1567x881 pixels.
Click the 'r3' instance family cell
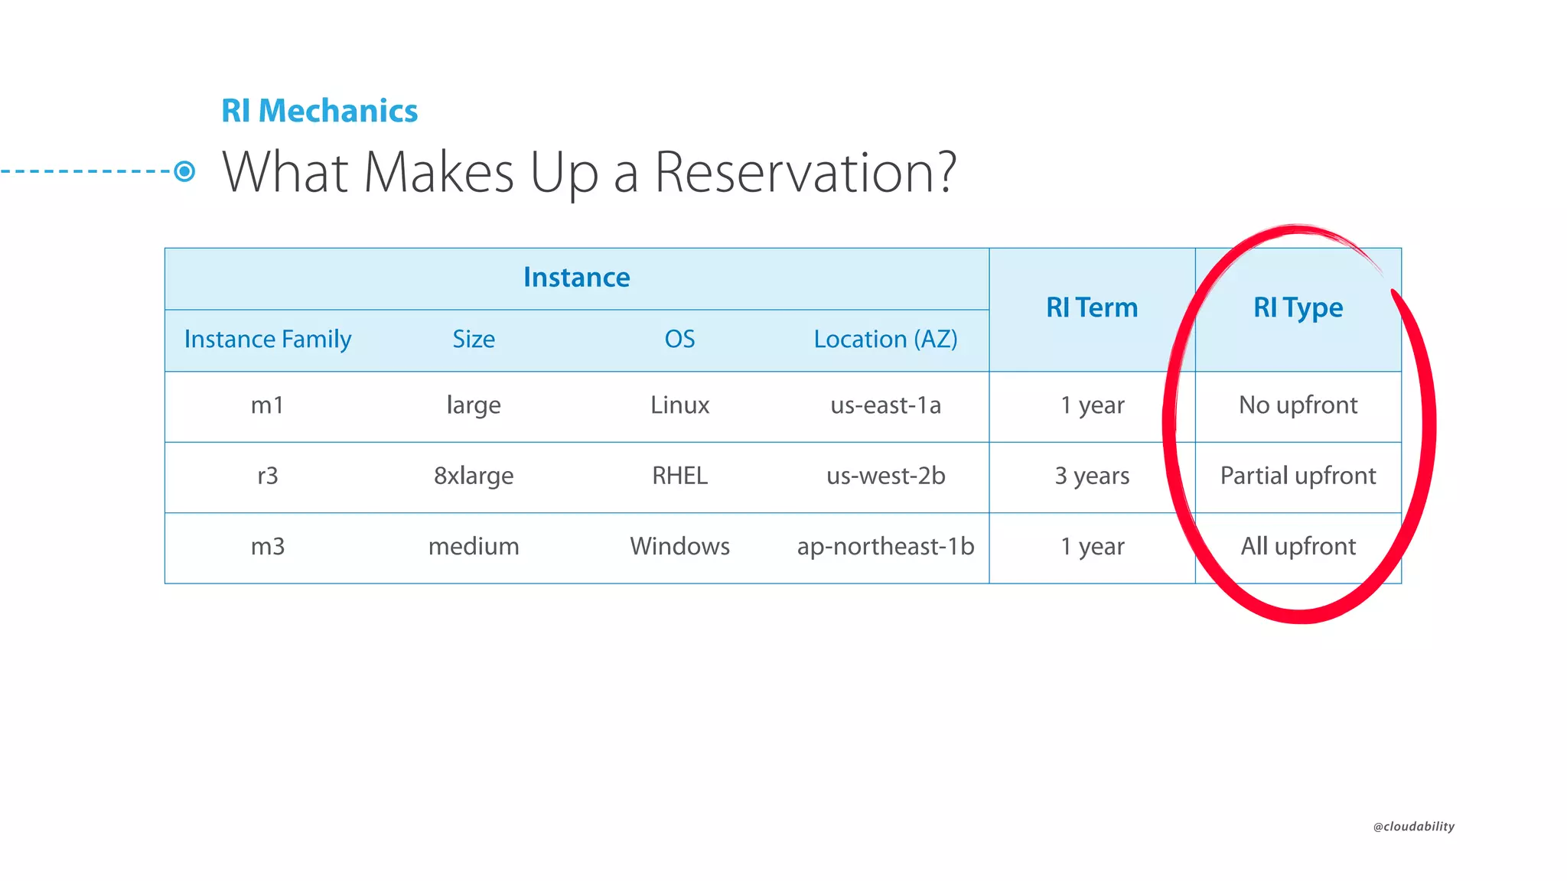[267, 476]
